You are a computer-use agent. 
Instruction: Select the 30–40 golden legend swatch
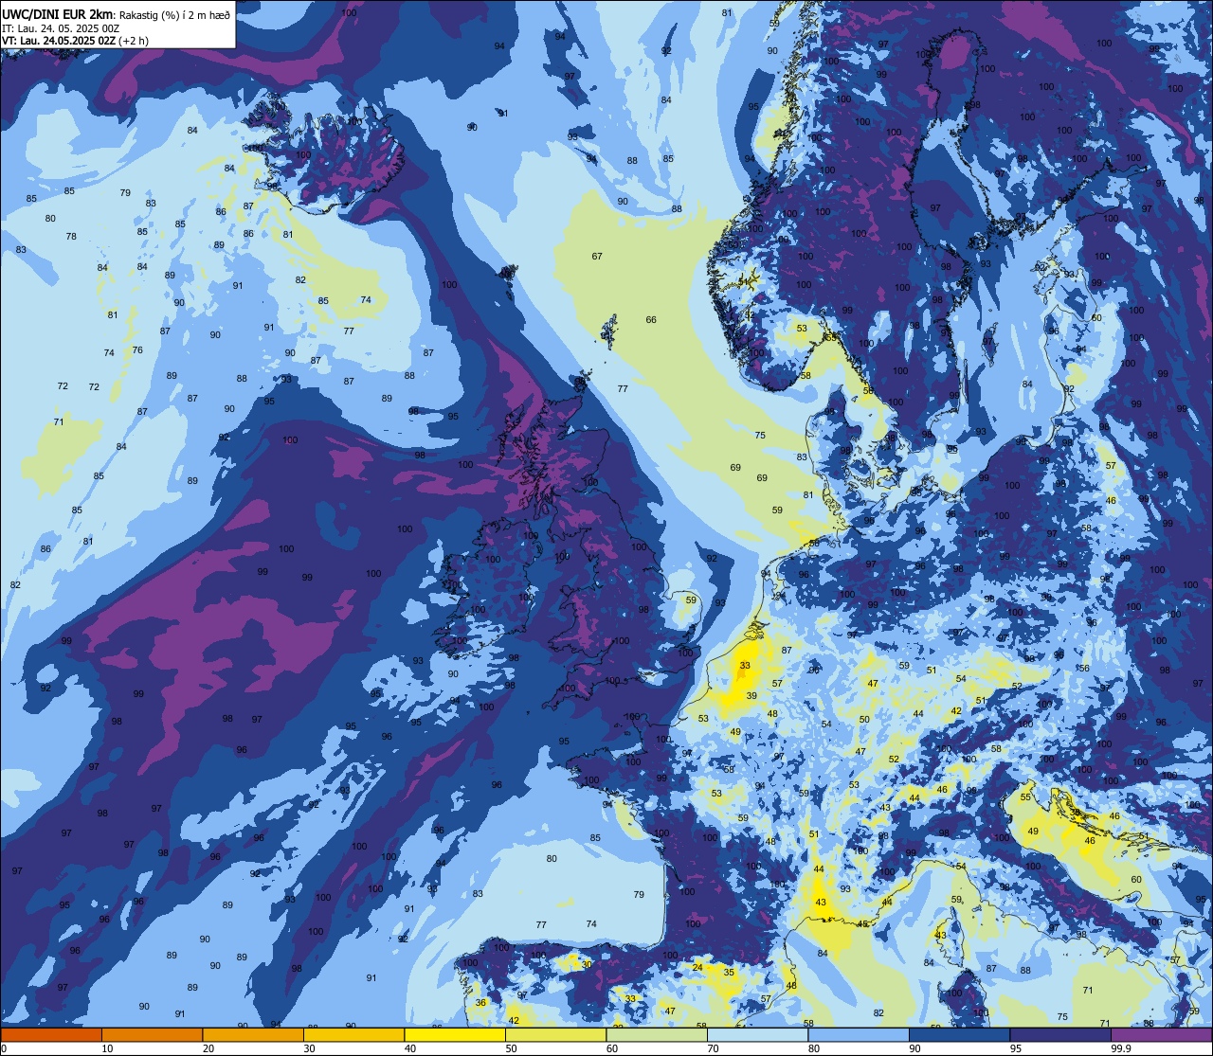point(353,1034)
